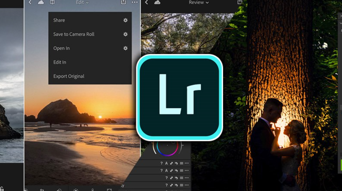This screenshot has width=342, height=191.
Task: Click reset arrow in third row under wheel
Action: coord(176,178)
